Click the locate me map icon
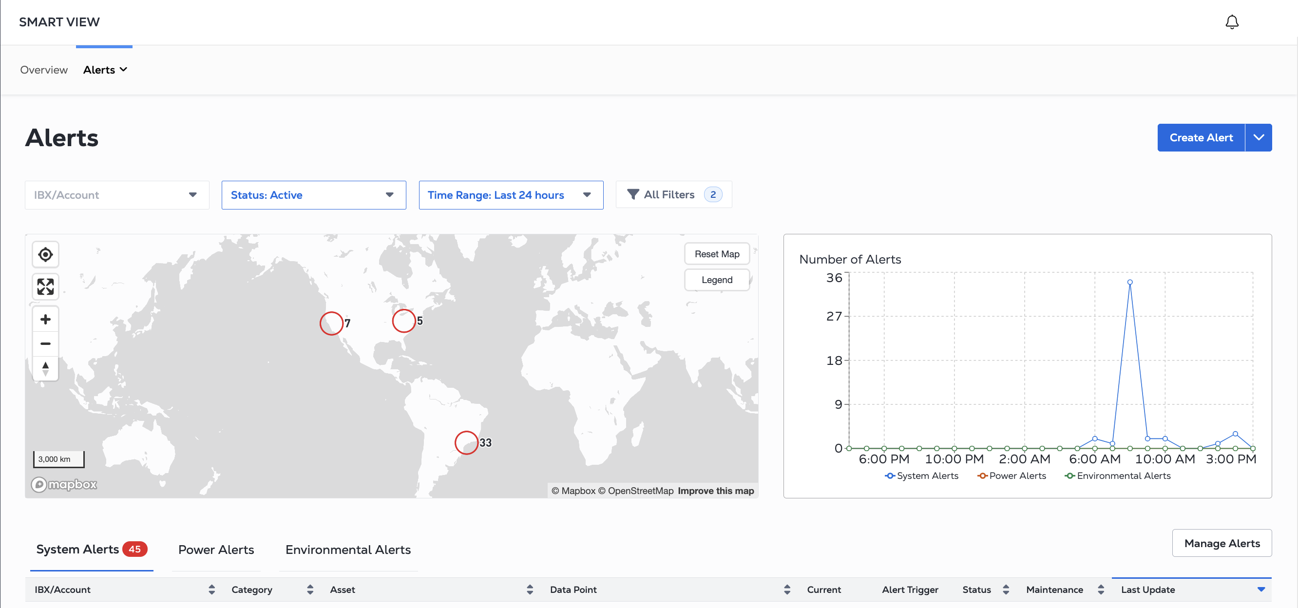 point(45,254)
